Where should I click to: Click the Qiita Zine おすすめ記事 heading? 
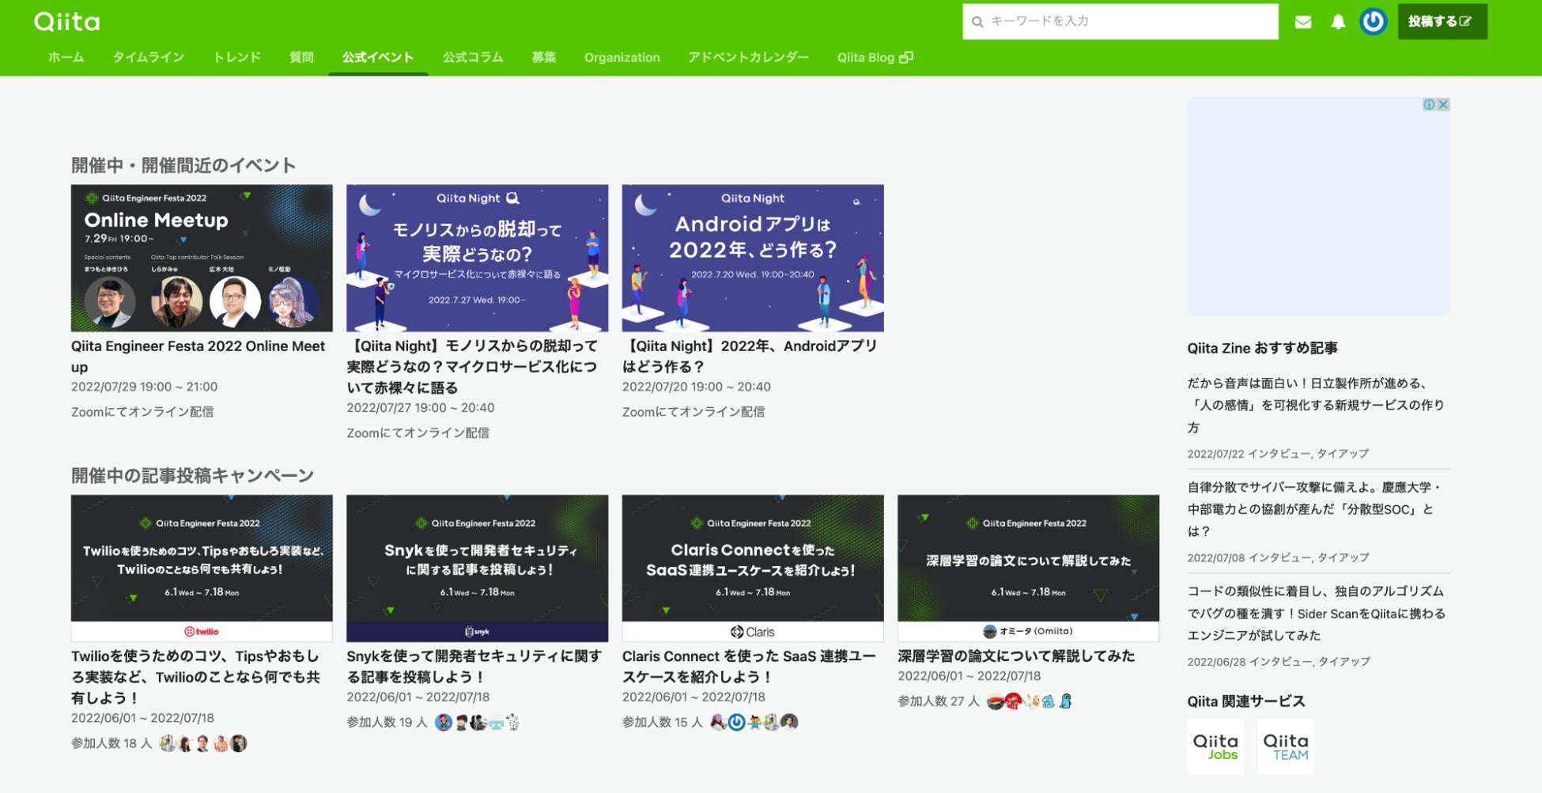click(1262, 348)
